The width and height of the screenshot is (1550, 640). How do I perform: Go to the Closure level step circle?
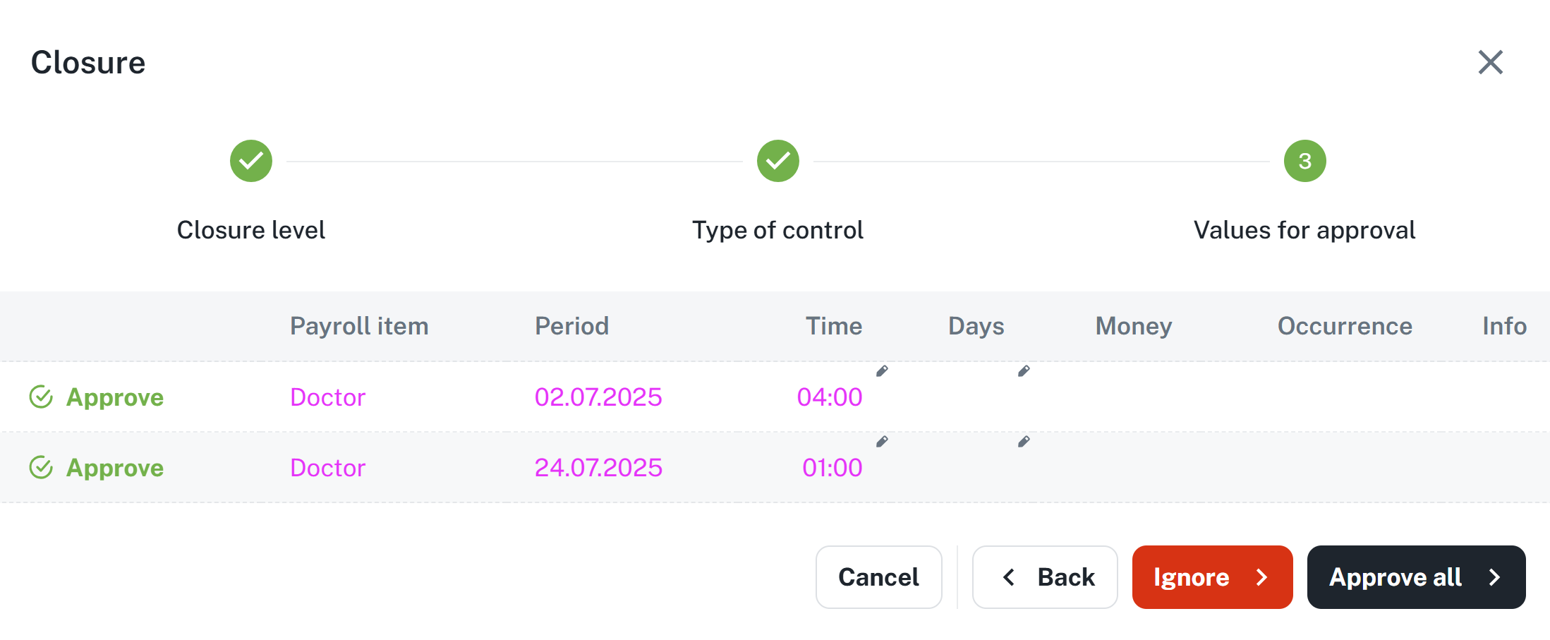pos(251,161)
